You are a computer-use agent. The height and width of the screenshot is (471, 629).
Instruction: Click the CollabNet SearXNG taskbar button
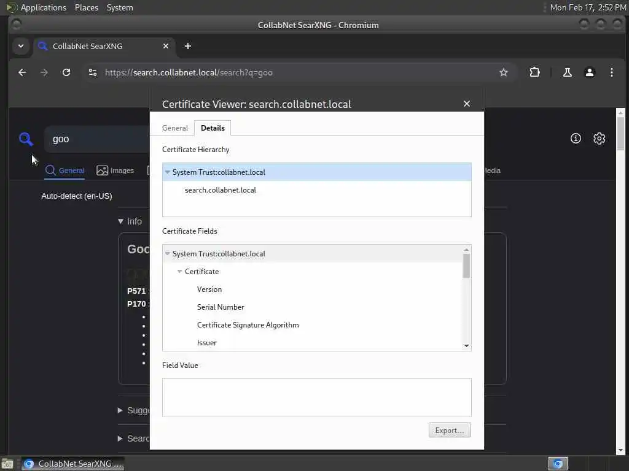click(x=72, y=464)
